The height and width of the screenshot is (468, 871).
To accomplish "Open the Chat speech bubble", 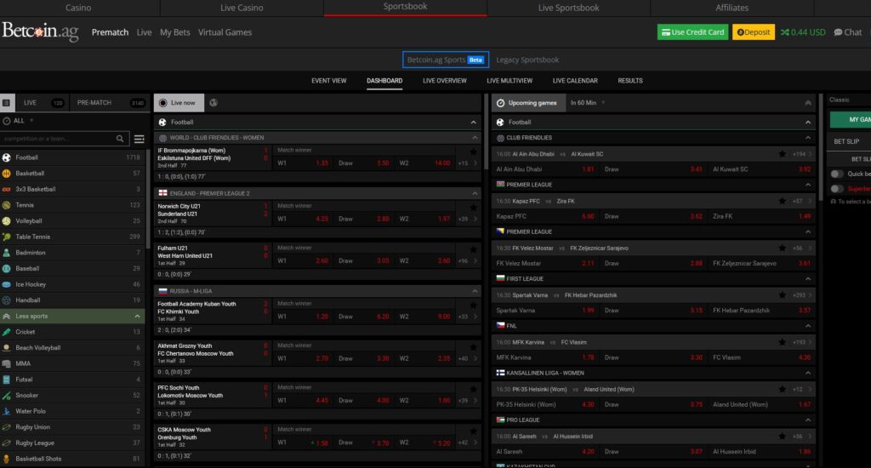I will pos(848,32).
